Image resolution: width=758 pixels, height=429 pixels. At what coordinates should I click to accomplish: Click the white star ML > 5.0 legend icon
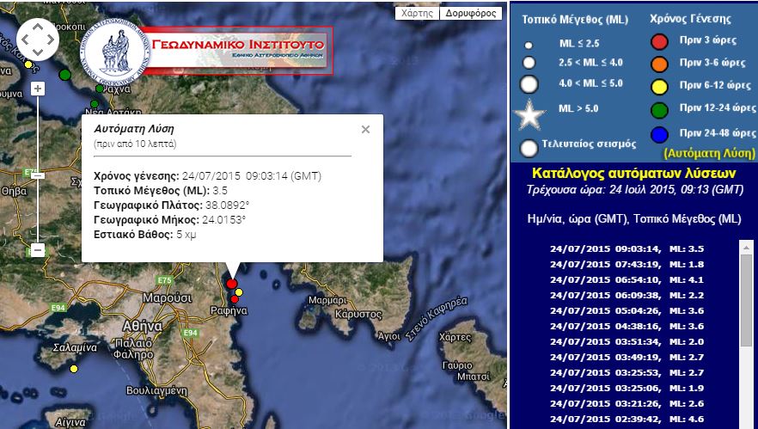tap(529, 113)
